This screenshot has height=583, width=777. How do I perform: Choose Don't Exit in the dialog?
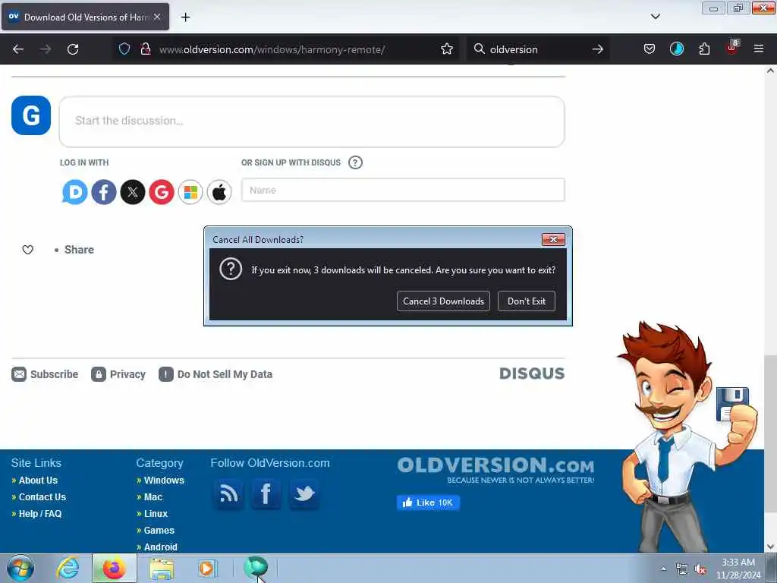527,301
